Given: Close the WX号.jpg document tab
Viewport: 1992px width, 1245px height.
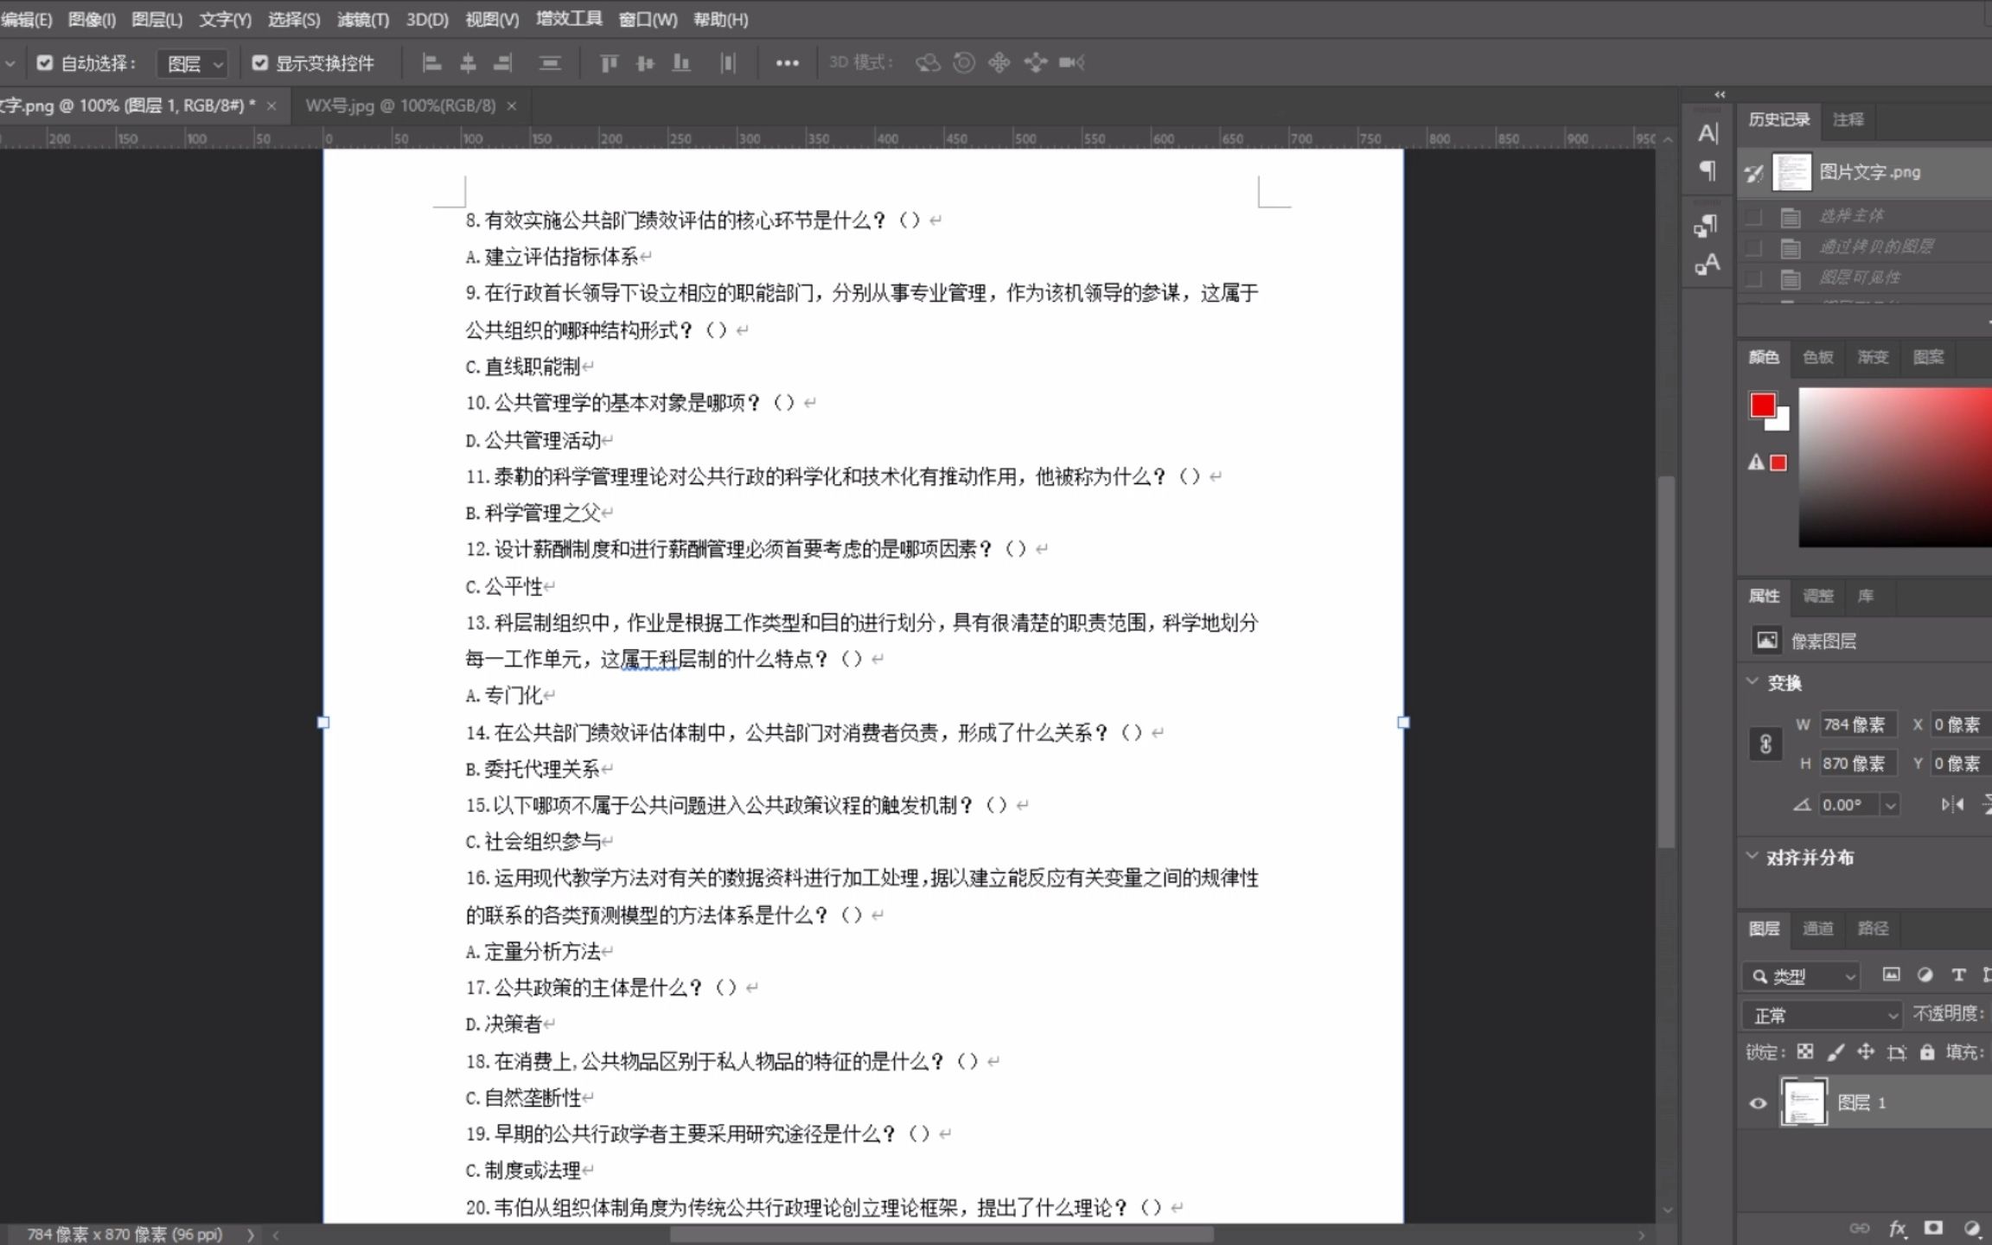Looking at the screenshot, I should 512,105.
